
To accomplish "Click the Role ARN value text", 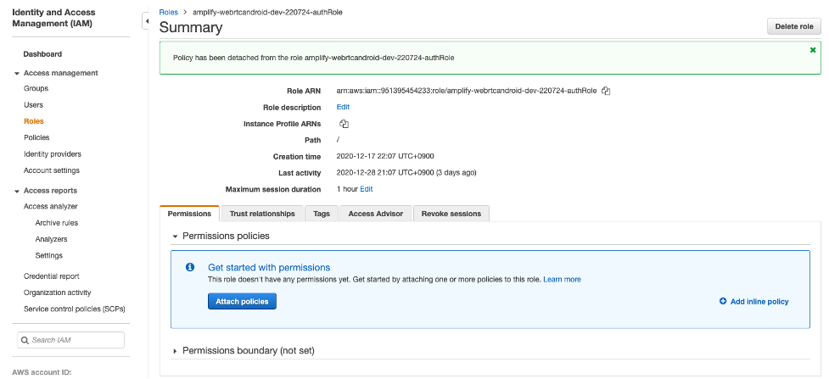I will (467, 91).
